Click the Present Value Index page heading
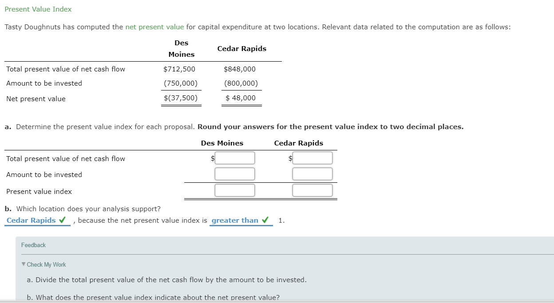The width and height of the screenshot is (554, 303). pos(38,9)
